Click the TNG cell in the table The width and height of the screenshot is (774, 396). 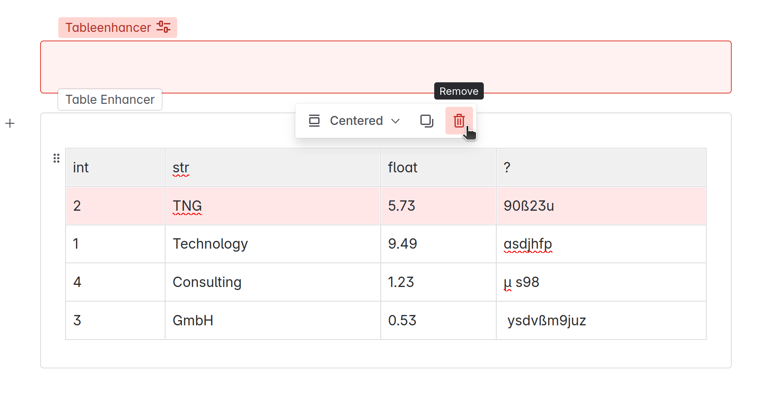pos(273,206)
